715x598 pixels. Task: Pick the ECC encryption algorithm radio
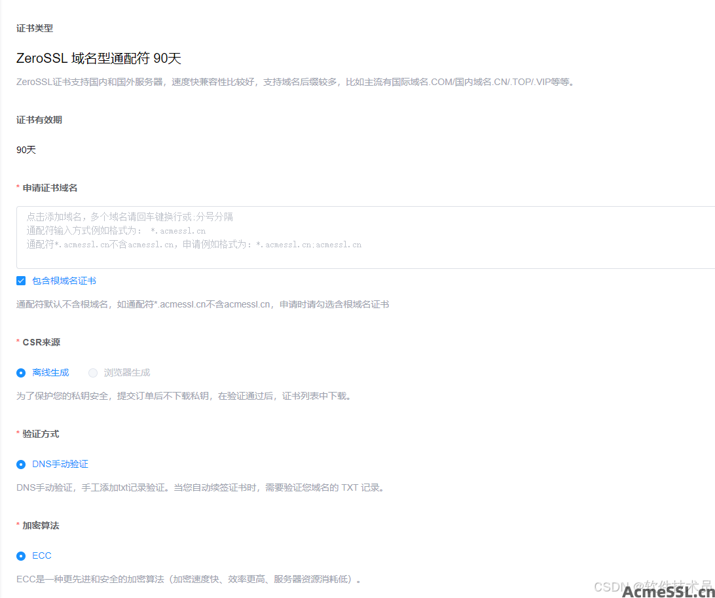[x=21, y=556]
